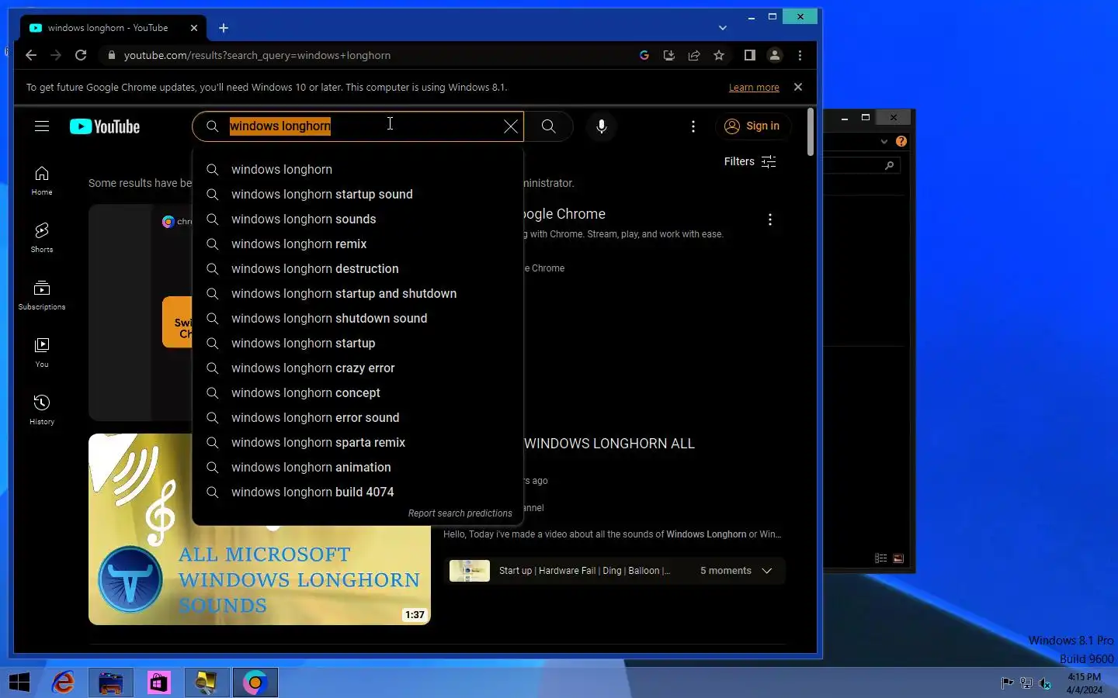Image resolution: width=1118 pixels, height=698 pixels.
Task: Close the windows longhorn YouTube tab
Action: tap(194, 28)
